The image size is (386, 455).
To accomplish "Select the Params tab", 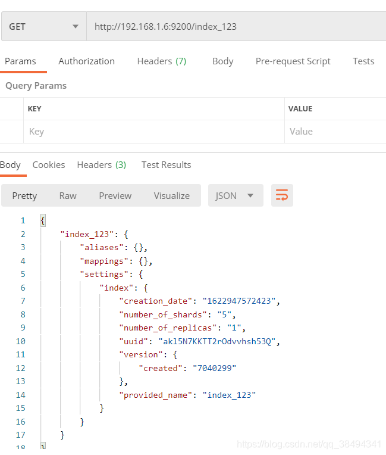I will pyautogui.click(x=21, y=61).
